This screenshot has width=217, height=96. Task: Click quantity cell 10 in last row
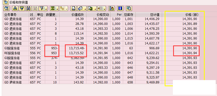(52, 82)
